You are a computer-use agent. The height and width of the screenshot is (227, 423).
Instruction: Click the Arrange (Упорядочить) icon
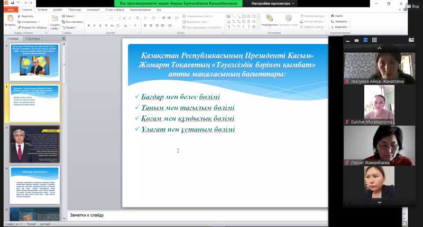click(x=269, y=19)
